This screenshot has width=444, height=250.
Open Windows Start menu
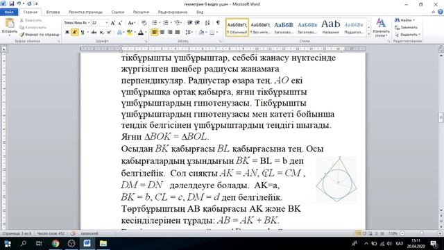click(x=8, y=244)
